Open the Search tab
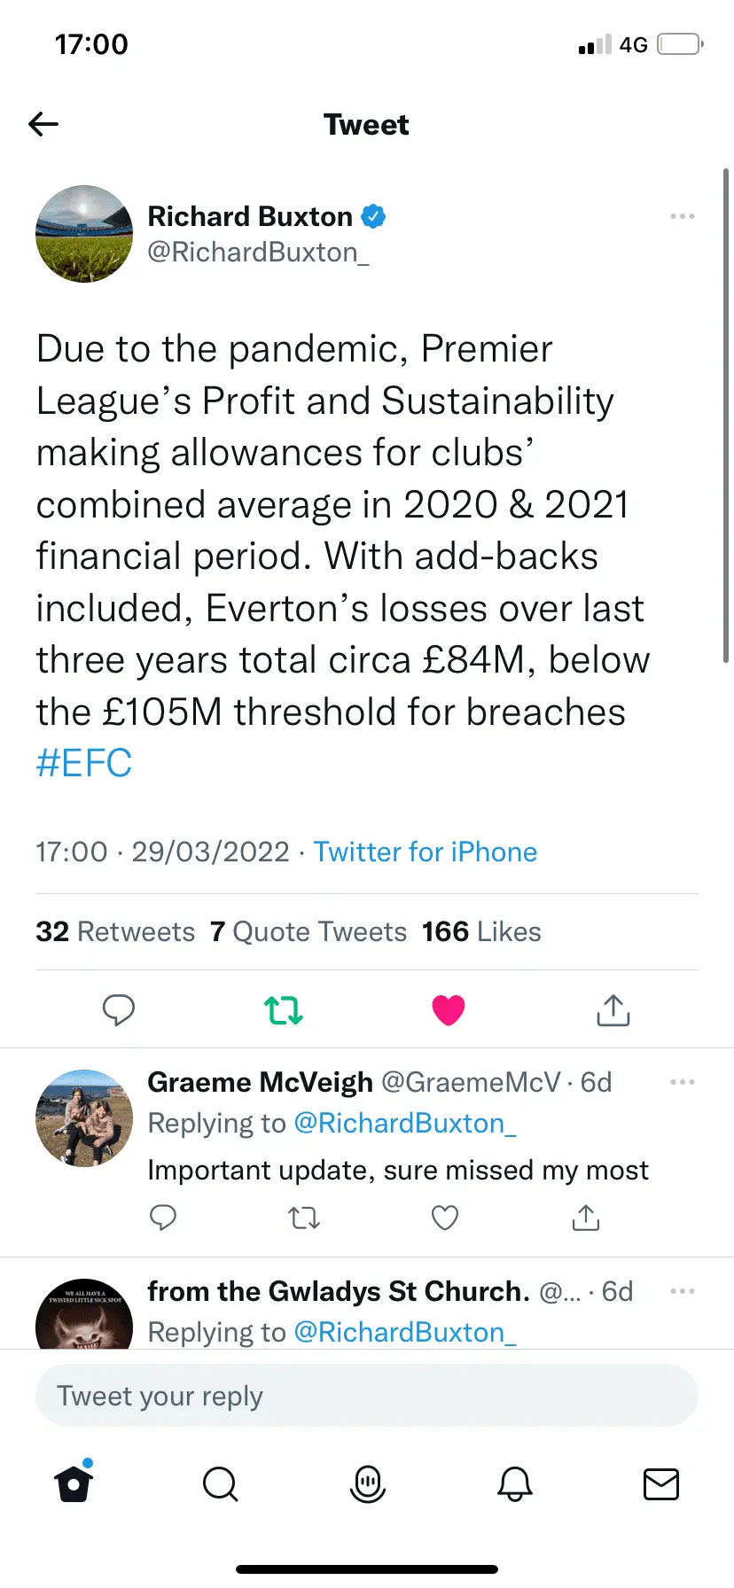 (220, 1483)
